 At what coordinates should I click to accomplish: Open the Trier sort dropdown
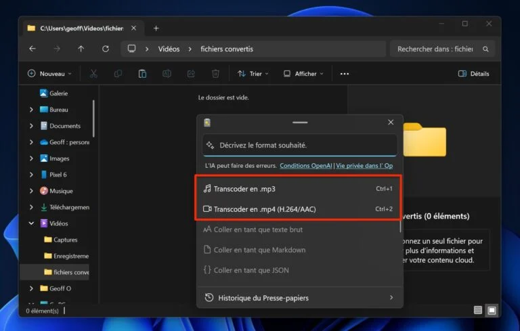(x=253, y=74)
